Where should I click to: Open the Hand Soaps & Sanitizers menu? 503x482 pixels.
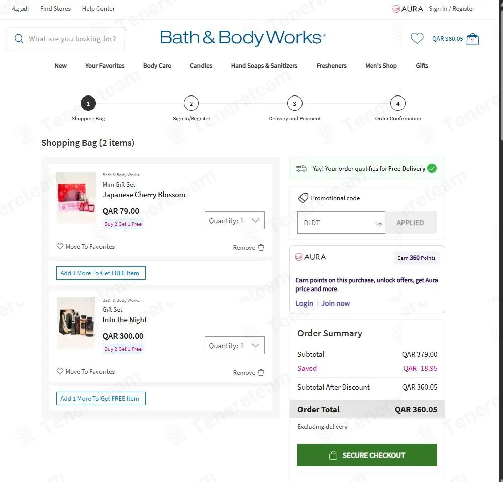pos(264,66)
